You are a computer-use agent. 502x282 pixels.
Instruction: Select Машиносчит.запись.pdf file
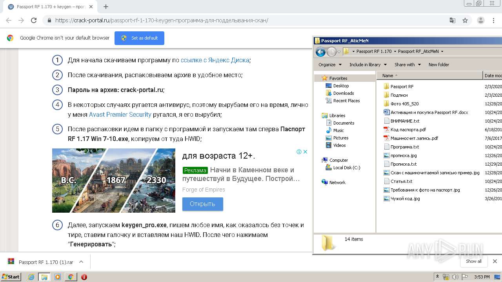coord(411,138)
